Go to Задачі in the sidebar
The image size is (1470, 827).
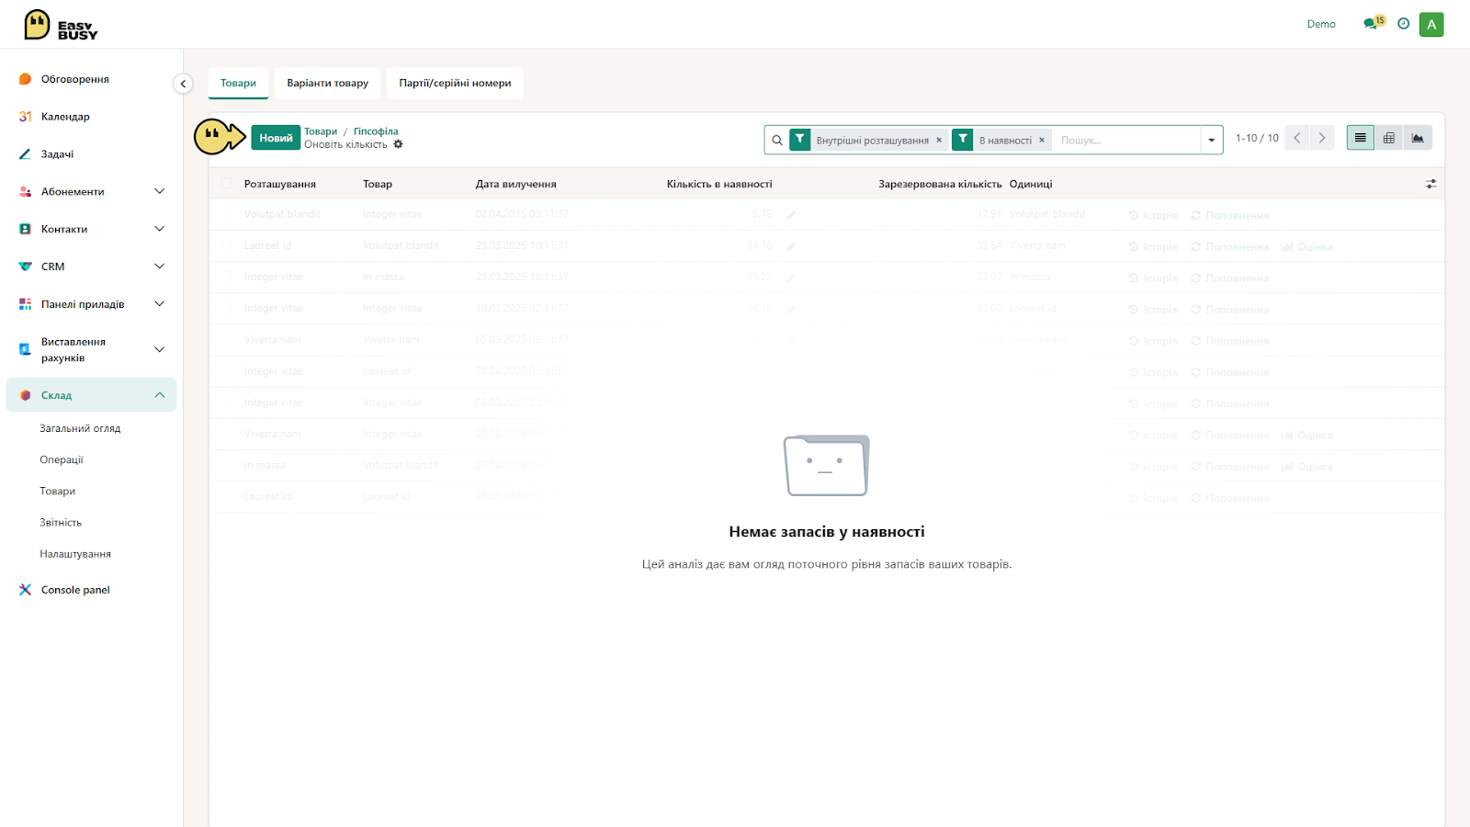57,154
